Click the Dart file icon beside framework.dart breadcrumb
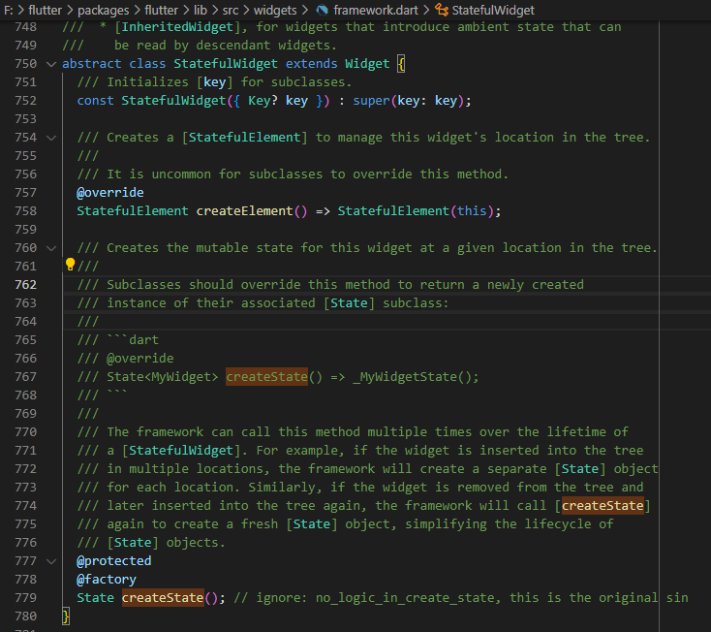 [322, 10]
